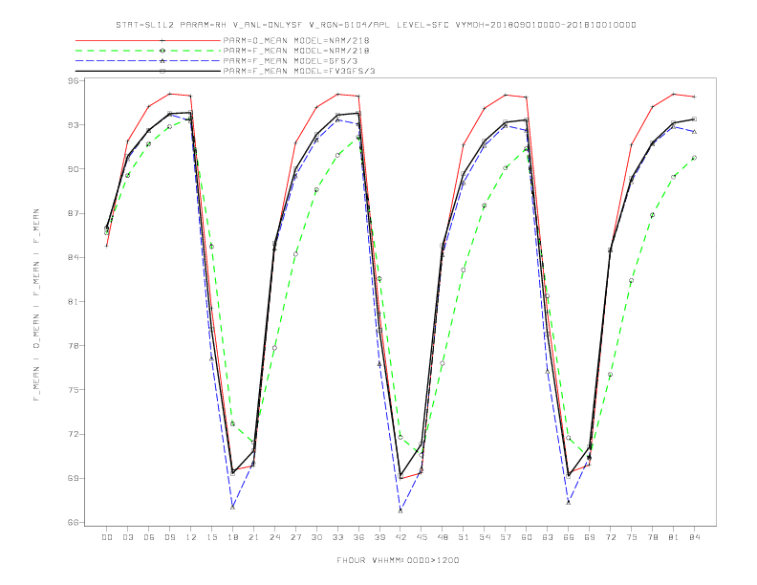757x585 pixels.
Task: Click x-axis forecast hour label 09
Action: pyautogui.click(x=169, y=537)
